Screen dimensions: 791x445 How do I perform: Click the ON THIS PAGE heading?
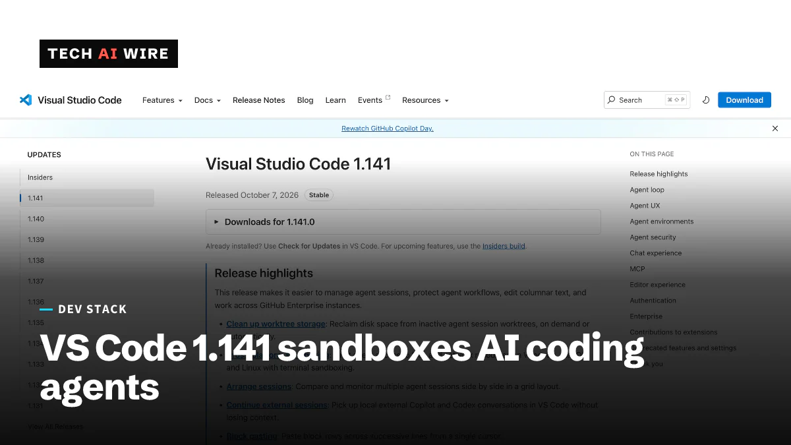[x=652, y=154]
